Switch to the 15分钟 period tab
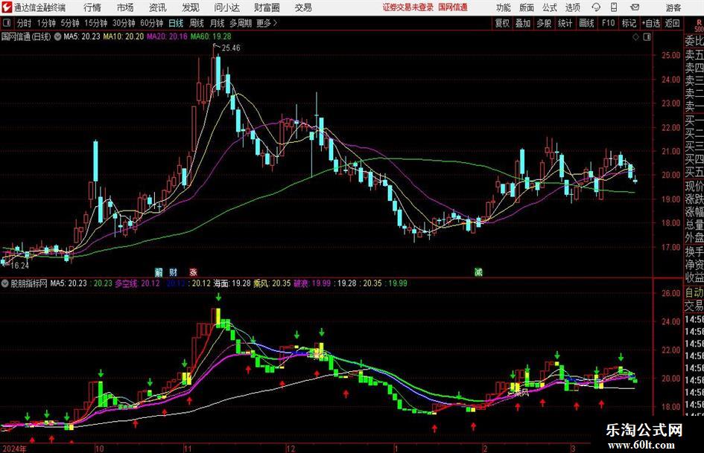Screen dimensions: 704x453 [x=96, y=23]
